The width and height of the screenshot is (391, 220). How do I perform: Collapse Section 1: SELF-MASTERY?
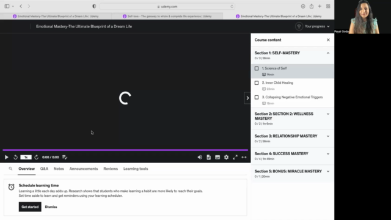tap(328, 53)
